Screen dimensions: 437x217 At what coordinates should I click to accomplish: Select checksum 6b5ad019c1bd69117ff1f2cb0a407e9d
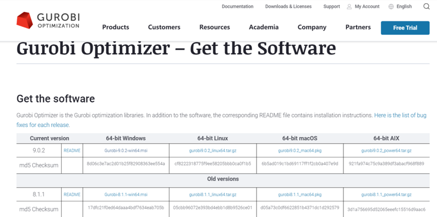(300, 163)
